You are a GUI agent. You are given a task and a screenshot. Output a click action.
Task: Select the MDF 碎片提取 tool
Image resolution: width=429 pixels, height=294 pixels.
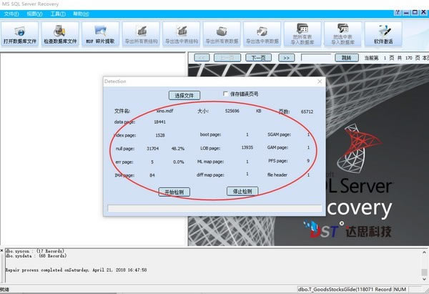(100, 33)
